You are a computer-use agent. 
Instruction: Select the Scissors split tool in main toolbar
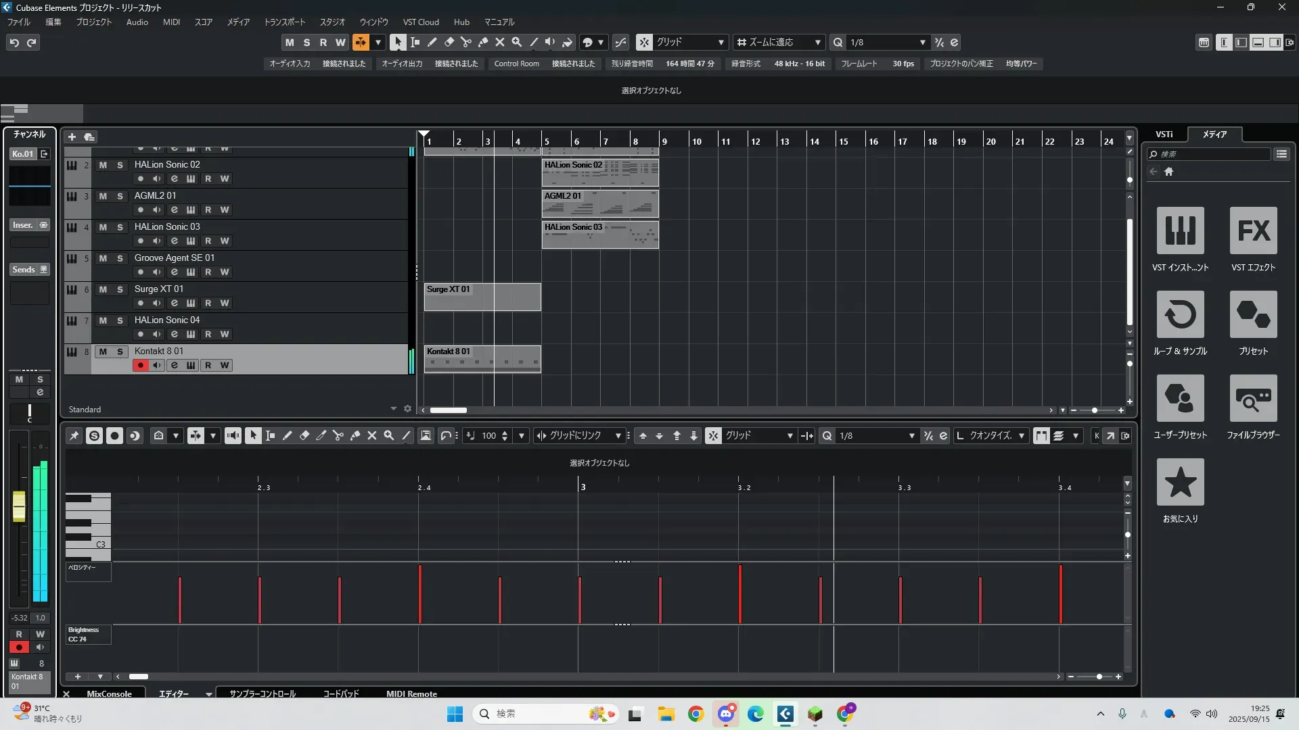point(466,42)
